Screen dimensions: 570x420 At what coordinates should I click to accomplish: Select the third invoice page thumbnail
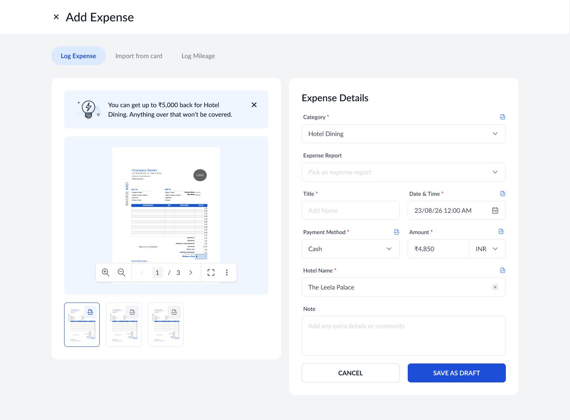(x=166, y=325)
